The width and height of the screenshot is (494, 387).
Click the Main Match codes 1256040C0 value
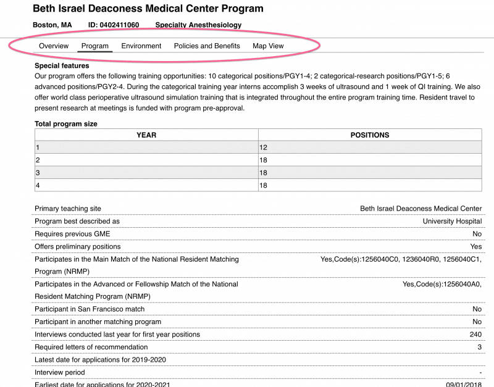click(401, 259)
